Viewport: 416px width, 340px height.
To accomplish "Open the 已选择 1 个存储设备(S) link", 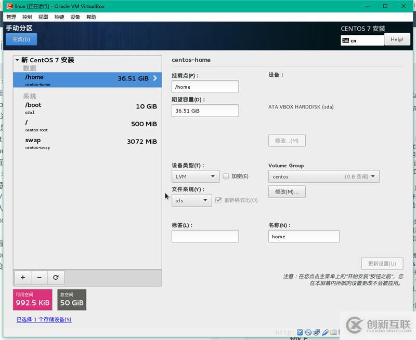I will [44, 320].
